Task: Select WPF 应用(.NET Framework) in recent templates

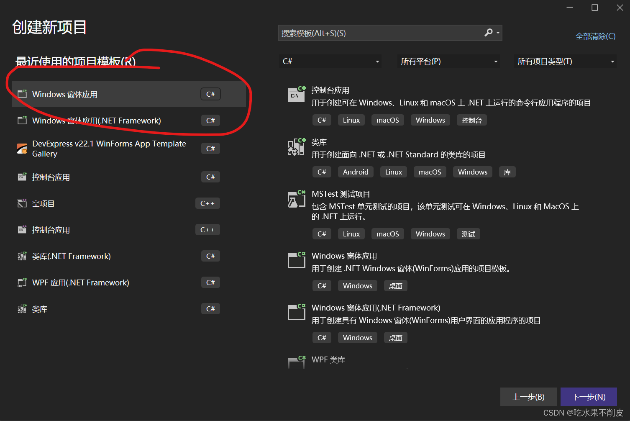Action: tap(129, 282)
